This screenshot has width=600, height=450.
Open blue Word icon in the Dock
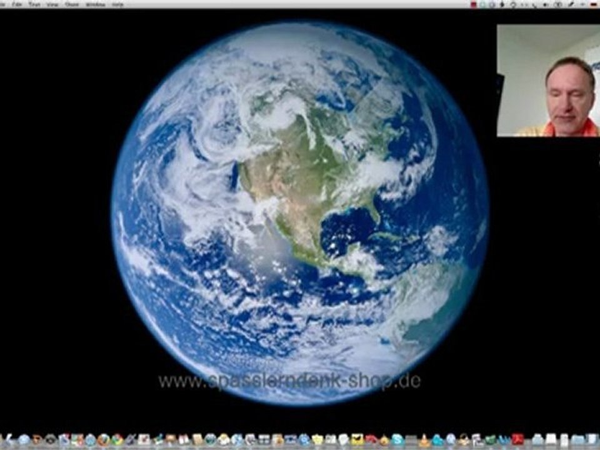(504, 440)
